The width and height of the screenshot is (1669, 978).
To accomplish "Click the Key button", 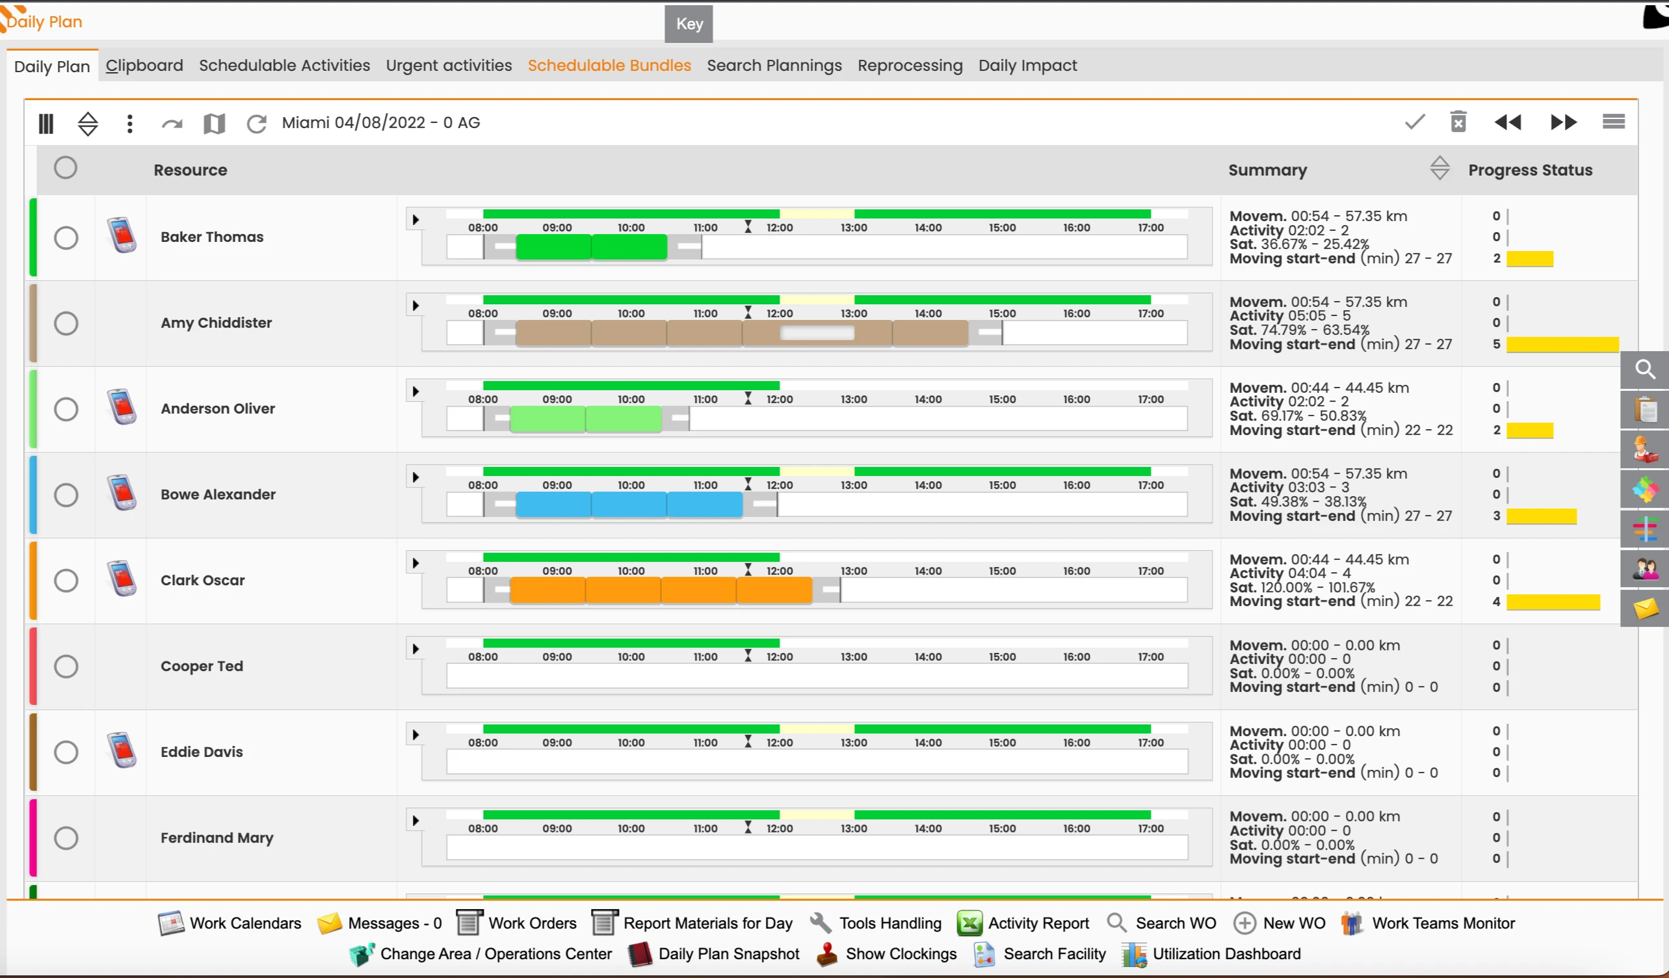I will click(689, 24).
